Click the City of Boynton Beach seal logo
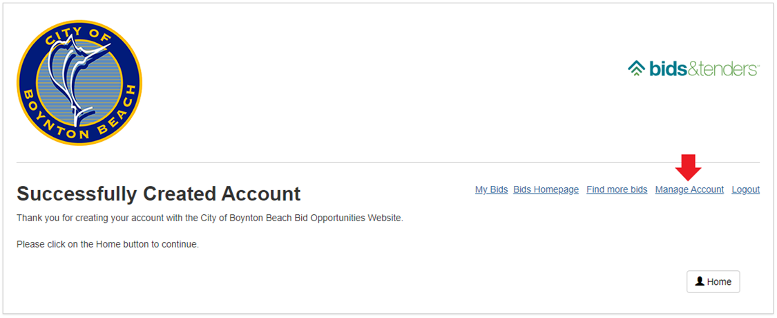The width and height of the screenshot is (777, 318). [79, 83]
